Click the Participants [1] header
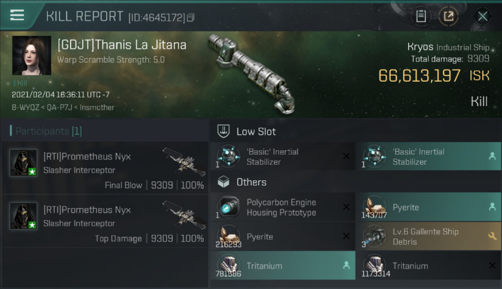 point(46,131)
